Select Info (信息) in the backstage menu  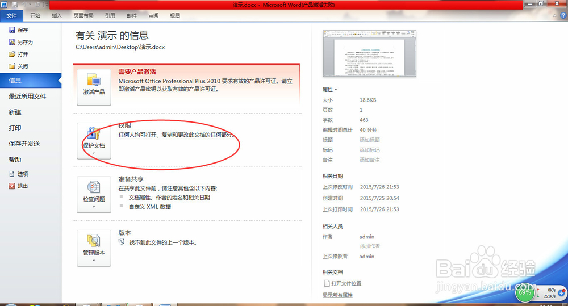[x=31, y=81]
